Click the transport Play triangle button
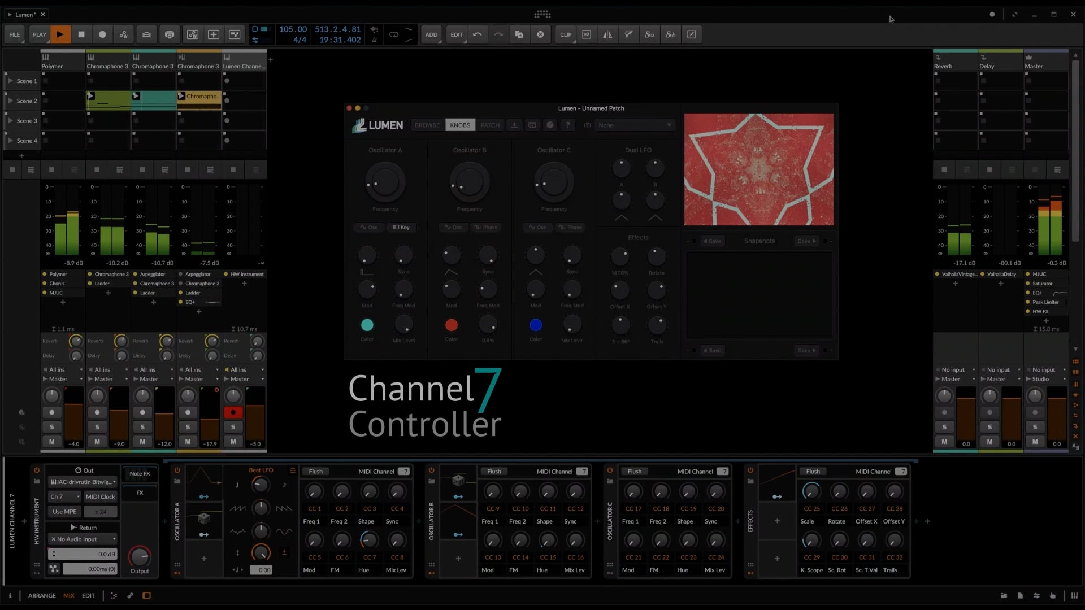Viewport: 1085px width, 610px height. 60,34
